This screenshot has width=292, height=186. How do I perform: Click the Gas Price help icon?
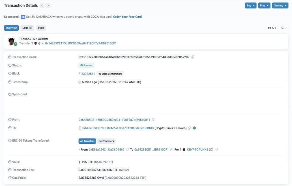[10, 178]
